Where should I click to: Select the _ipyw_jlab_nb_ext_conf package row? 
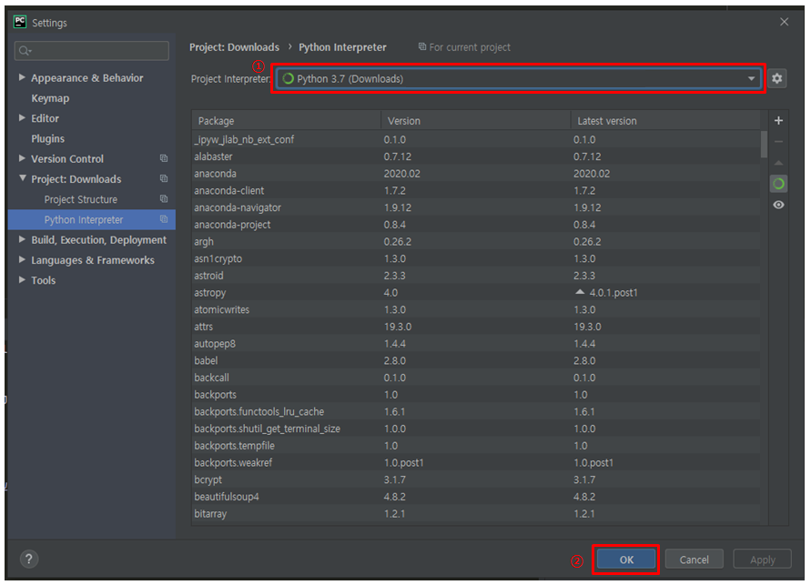click(476, 139)
